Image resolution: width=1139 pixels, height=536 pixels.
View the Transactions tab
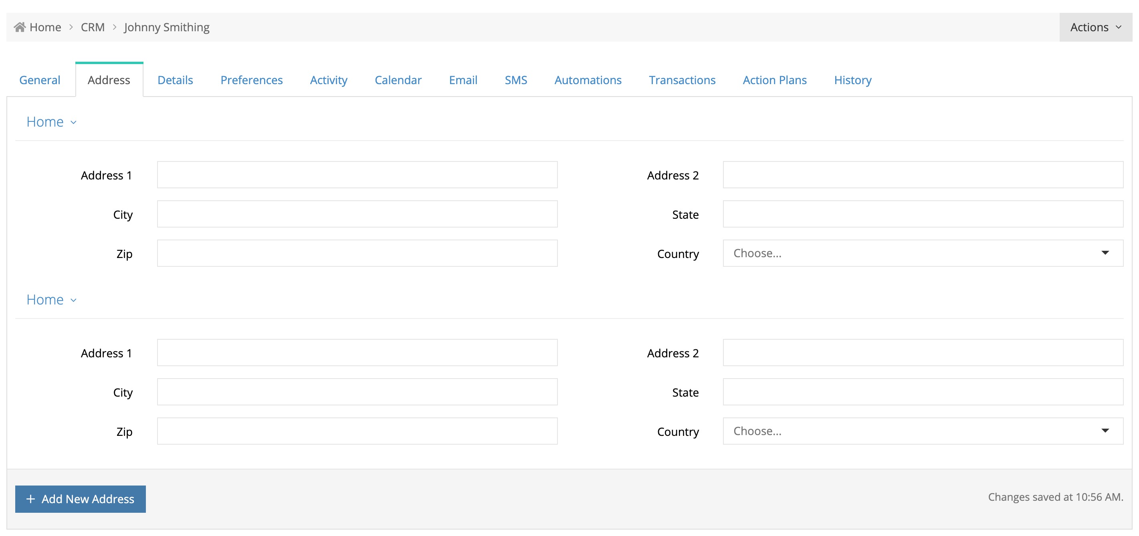[682, 80]
